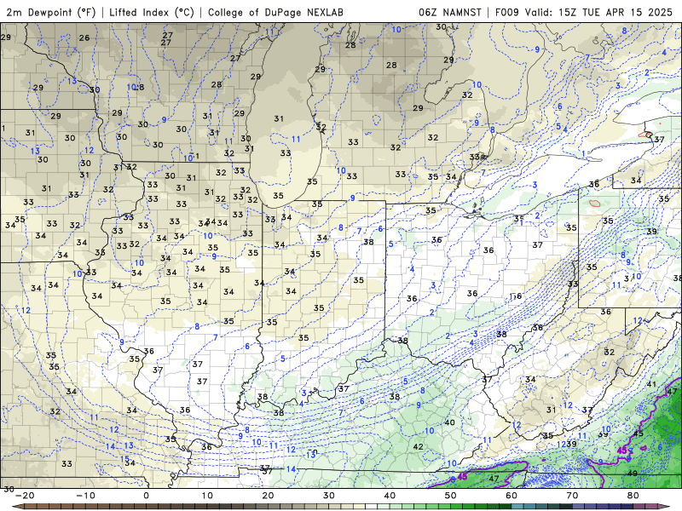Click the '0' label on the color scale
The height and width of the screenshot is (511, 682).
point(146,496)
